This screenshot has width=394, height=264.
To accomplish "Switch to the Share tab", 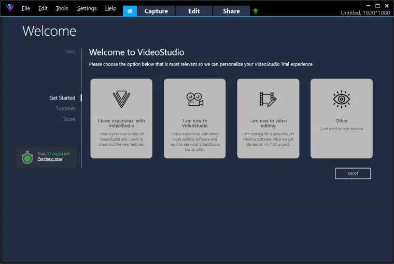I will coord(231,11).
